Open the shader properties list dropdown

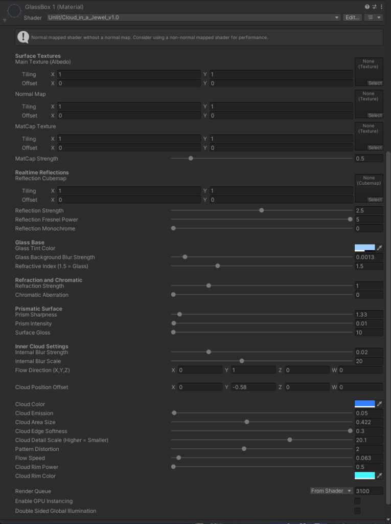pos(373,17)
